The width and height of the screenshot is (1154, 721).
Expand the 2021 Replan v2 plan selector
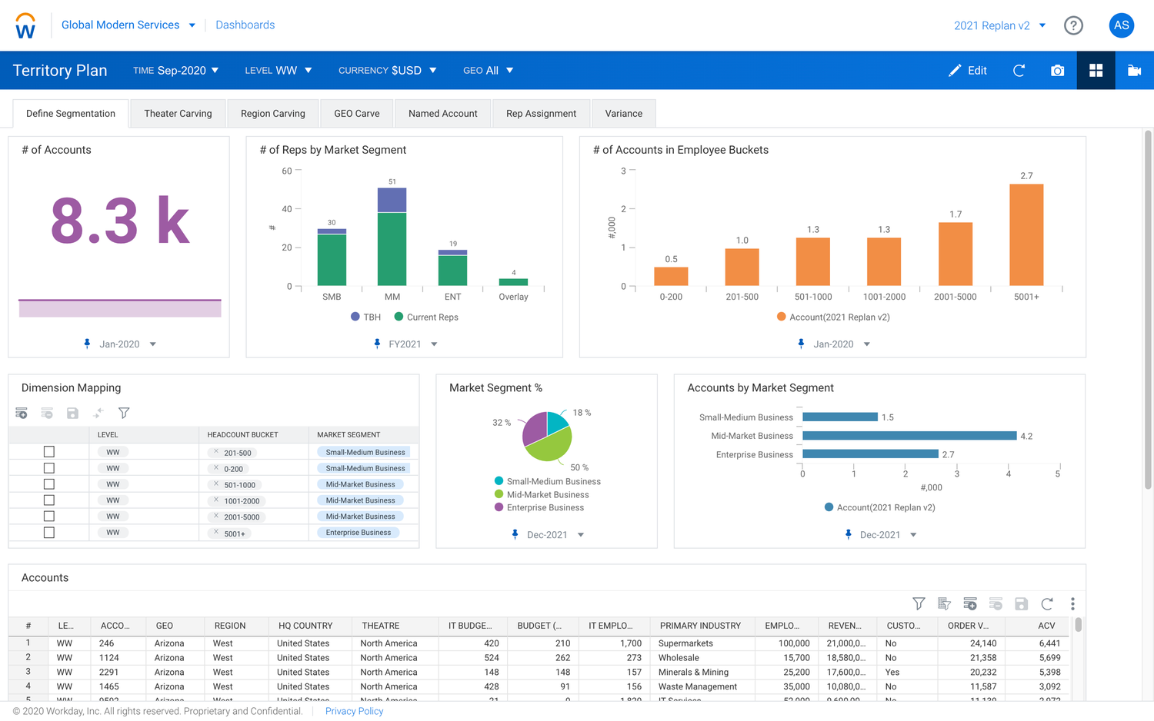coord(1043,25)
